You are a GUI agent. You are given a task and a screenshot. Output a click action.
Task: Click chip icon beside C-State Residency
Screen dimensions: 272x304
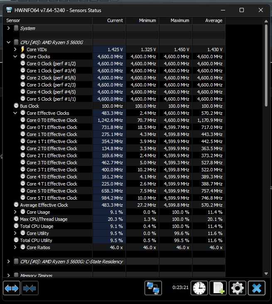pos(16,261)
